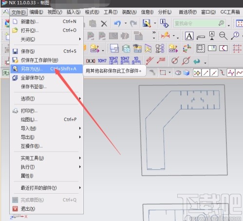This screenshot has width=243, height=221.
Task: Choose 保存(S) menu entry
Action: point(47,51)
